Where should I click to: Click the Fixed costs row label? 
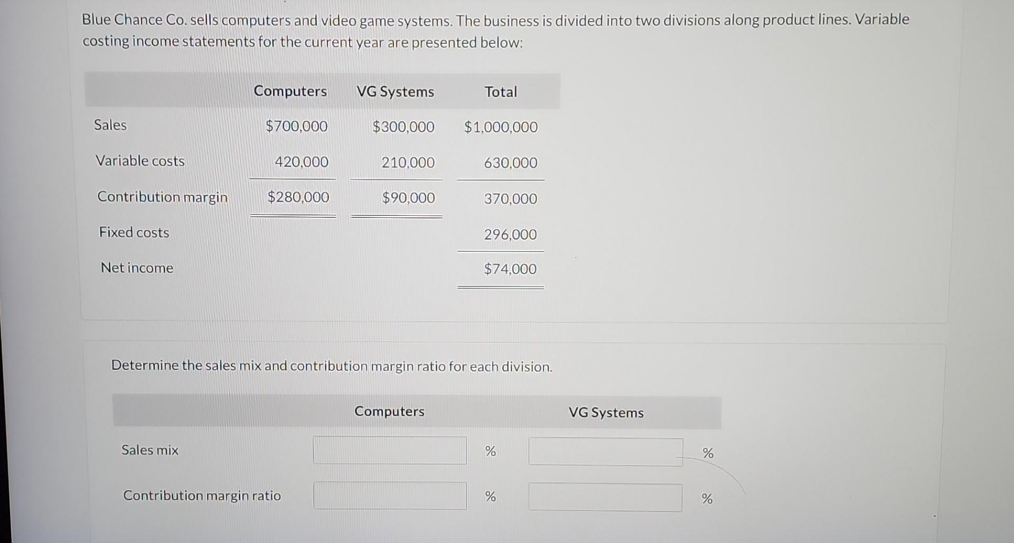point(134,232)
